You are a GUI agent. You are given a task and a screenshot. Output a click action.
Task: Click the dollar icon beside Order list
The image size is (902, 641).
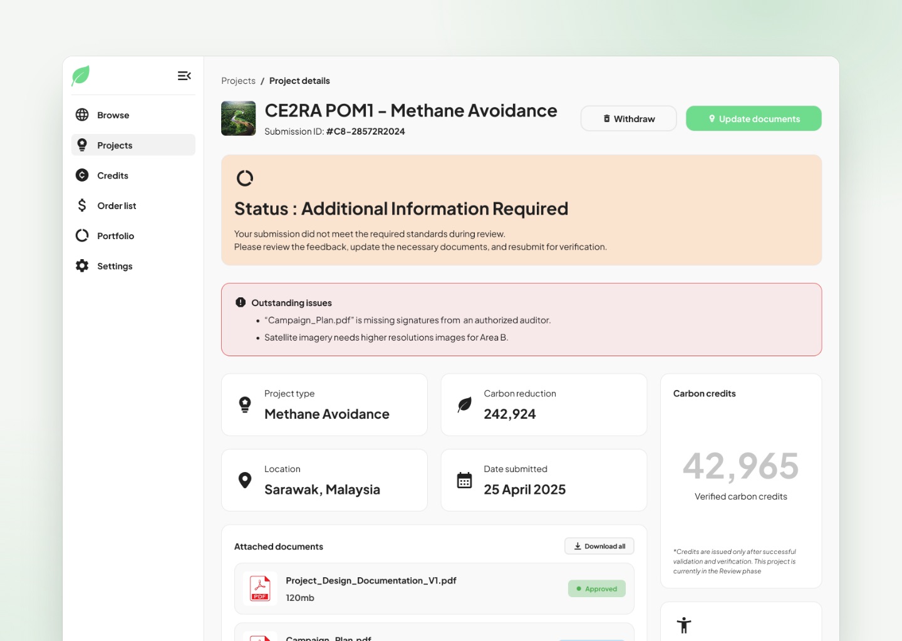pos(82,205)
